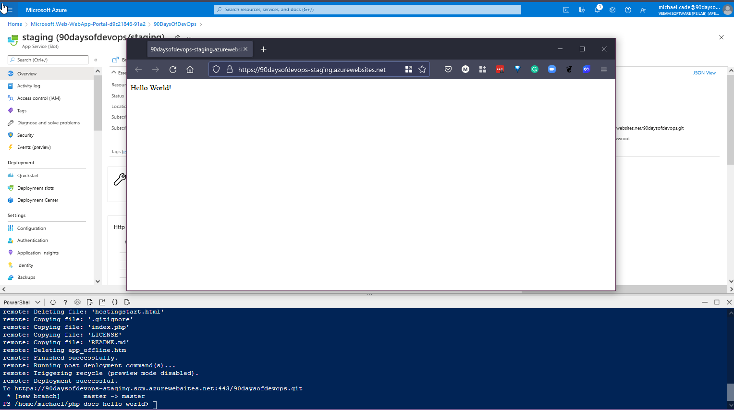Click the upload/download files icon in Cloud Shell
Screen dimensions: 734x410
(x=90, y=302)
